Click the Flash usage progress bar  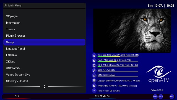point(118,62)
